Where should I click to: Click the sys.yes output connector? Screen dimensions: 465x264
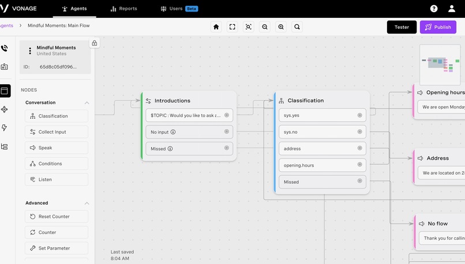(360, 115)
